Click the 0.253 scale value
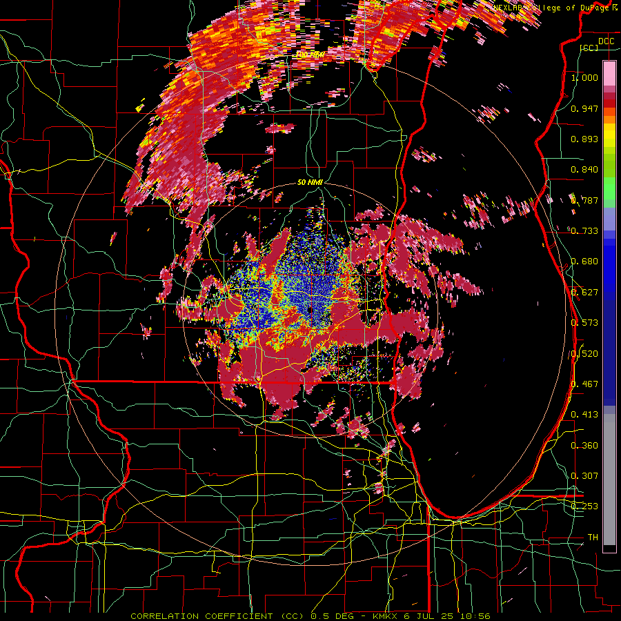The height and width of the screenshot is (621, 621). tap(584, 506)
